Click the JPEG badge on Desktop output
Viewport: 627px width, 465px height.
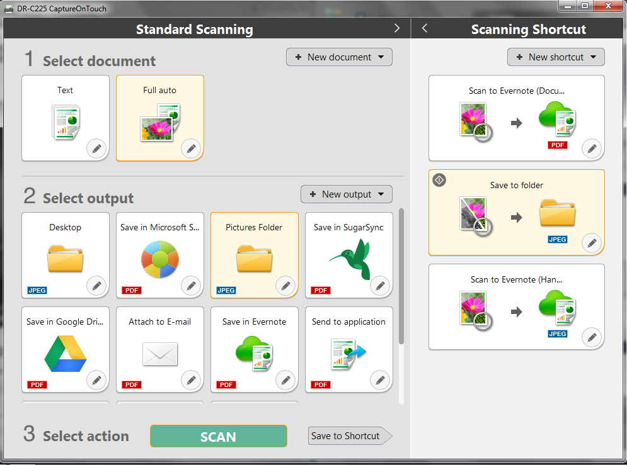pyautogui.click(x=37, y=291)
